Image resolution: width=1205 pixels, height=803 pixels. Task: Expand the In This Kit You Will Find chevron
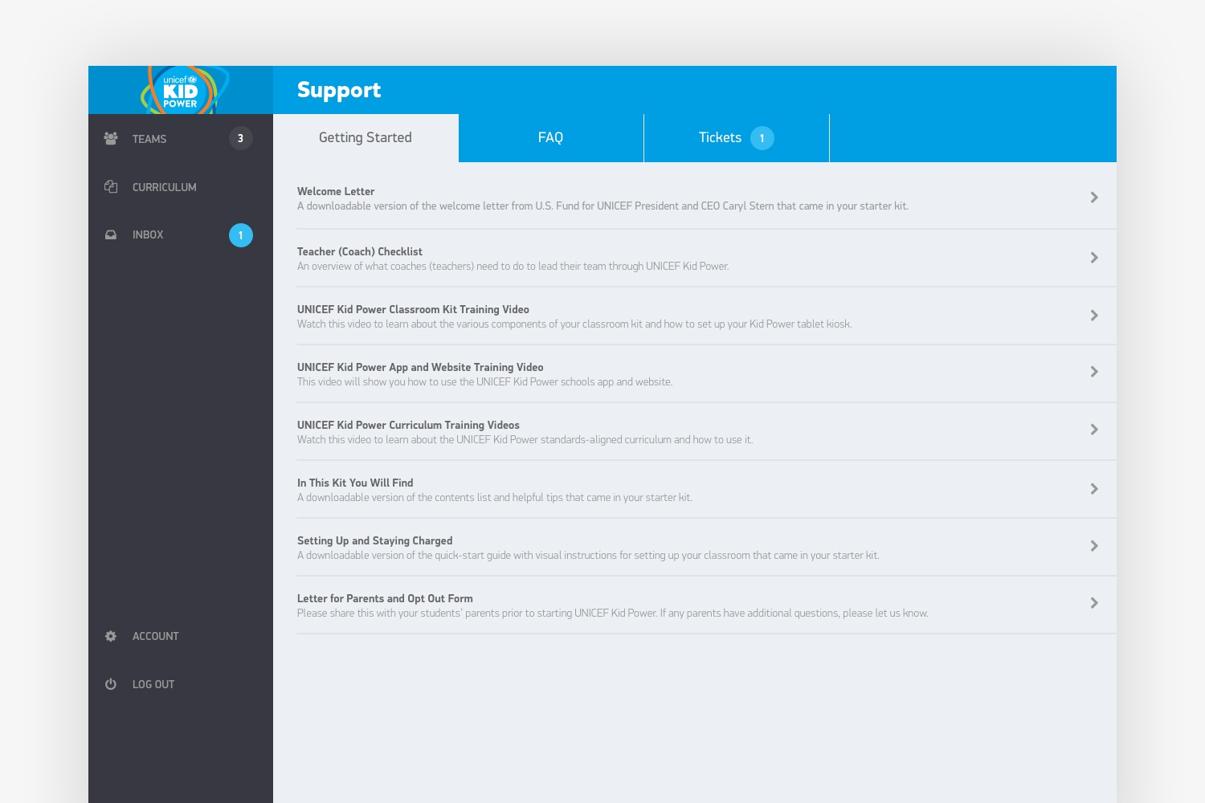[1094, 489]
